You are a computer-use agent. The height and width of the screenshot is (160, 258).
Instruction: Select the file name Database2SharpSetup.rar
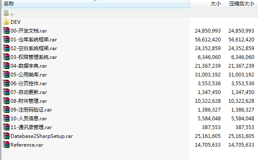(x=41, y=136)
